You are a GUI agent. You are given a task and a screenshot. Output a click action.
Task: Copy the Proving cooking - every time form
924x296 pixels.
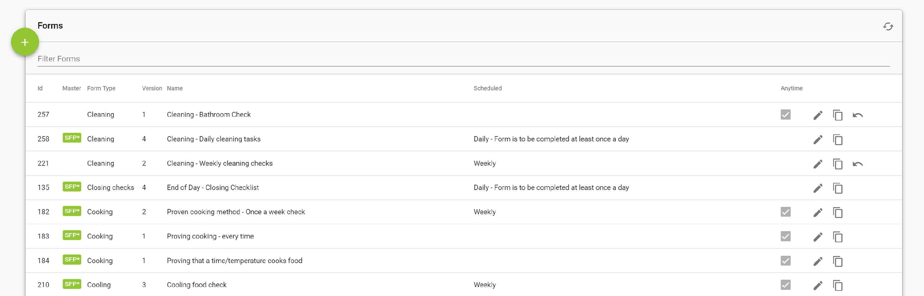(837, 237)
